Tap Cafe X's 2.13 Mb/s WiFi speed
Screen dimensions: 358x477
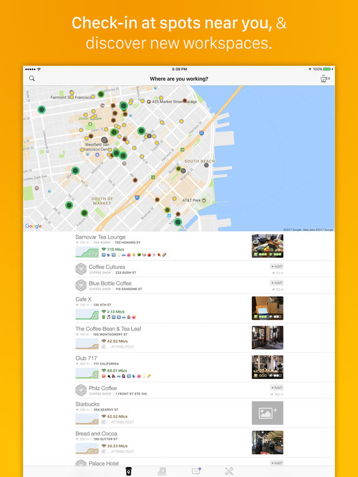pyautogui.click(x=113, y=312)
